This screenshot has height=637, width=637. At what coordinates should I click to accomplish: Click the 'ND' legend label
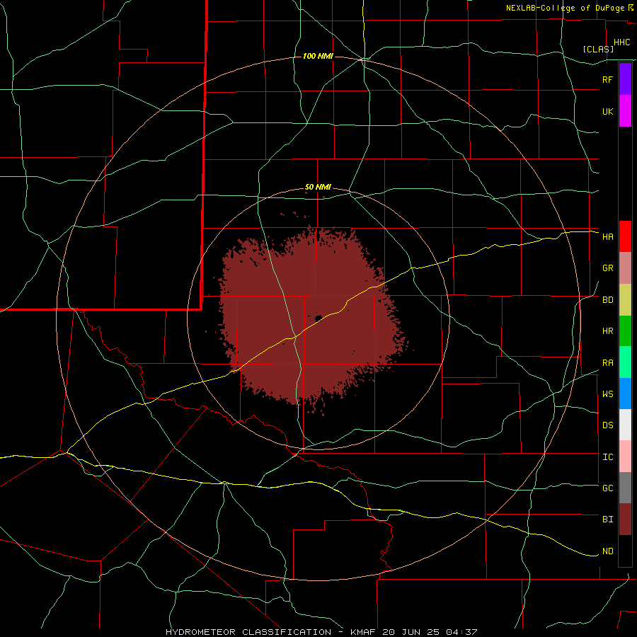coord(607,551)
